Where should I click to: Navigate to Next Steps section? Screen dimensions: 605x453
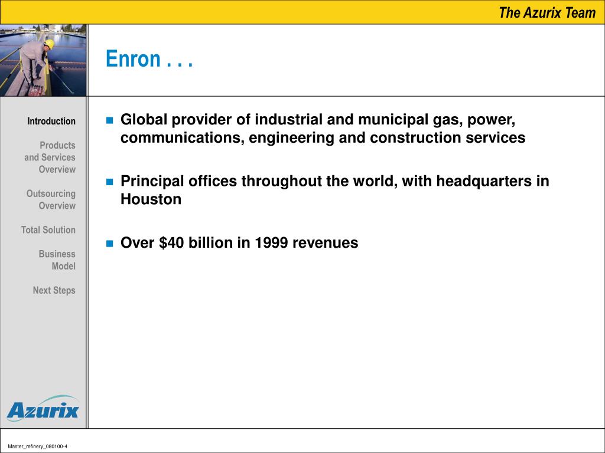point(54,290)
